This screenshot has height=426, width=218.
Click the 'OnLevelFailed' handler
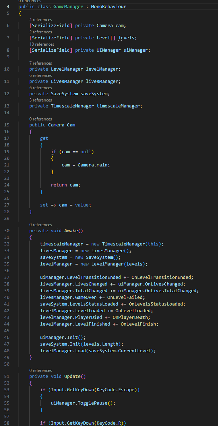point(125,297)
